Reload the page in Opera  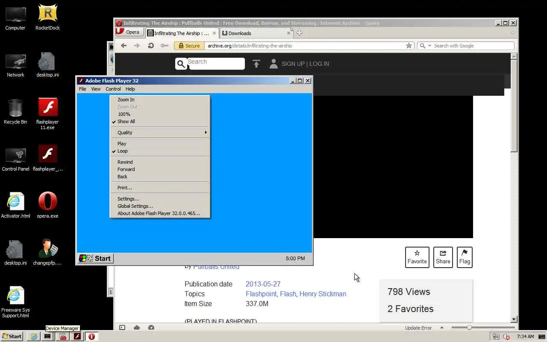(x=151, y=46)
